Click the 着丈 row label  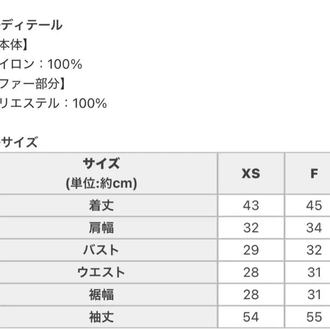(102, 205)
